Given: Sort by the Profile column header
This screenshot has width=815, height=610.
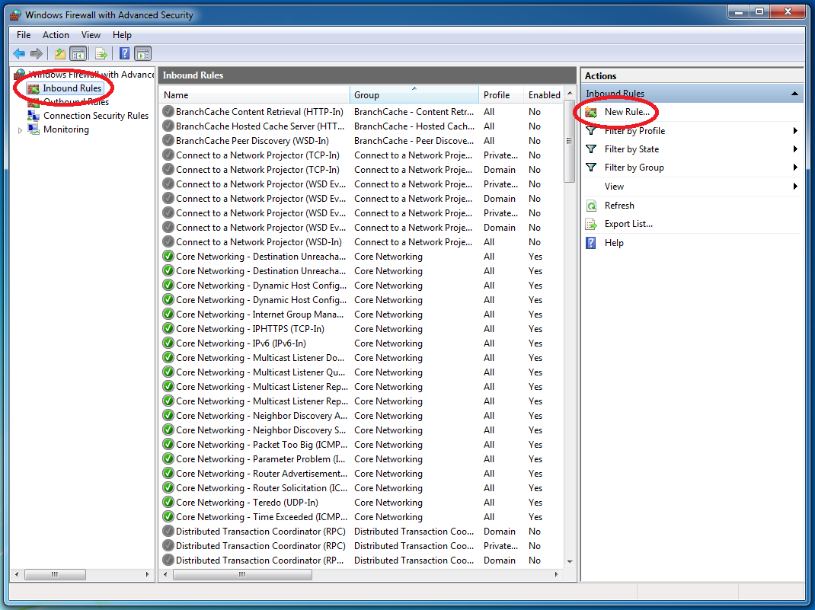Looking at the screenshot, I should pyautogui.click(x=502, y=95).
